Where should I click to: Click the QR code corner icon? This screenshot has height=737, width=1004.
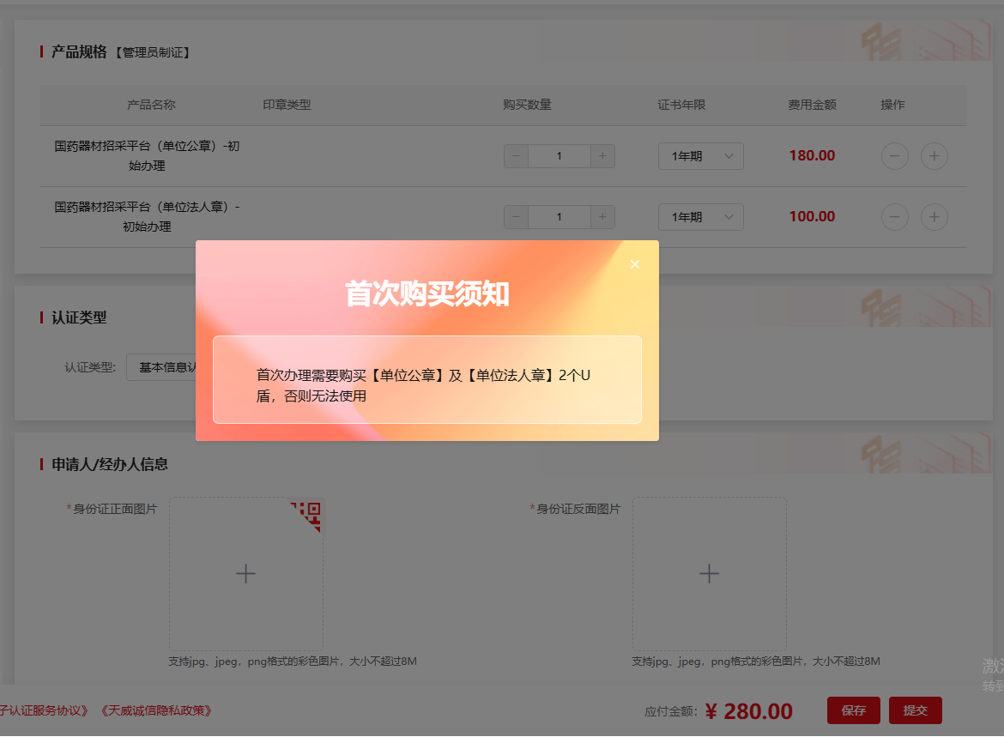coord(309,514)
